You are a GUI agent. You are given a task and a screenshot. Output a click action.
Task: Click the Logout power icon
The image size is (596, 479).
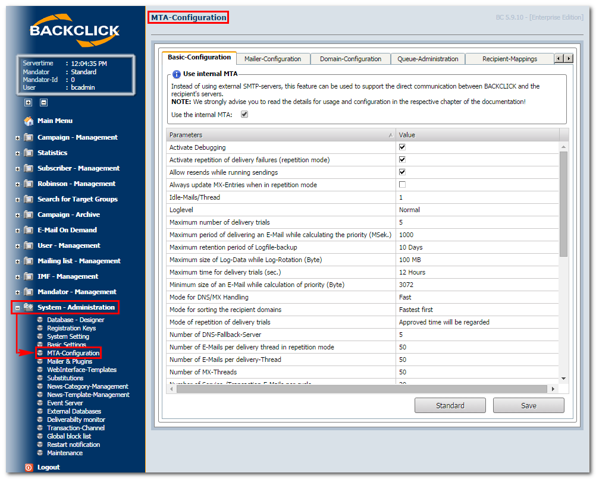(x=29, y=467)
